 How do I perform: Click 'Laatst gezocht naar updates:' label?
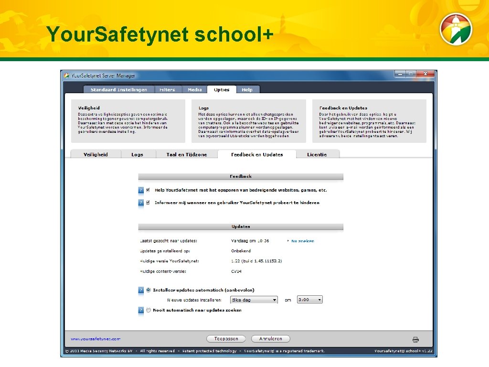169,241
